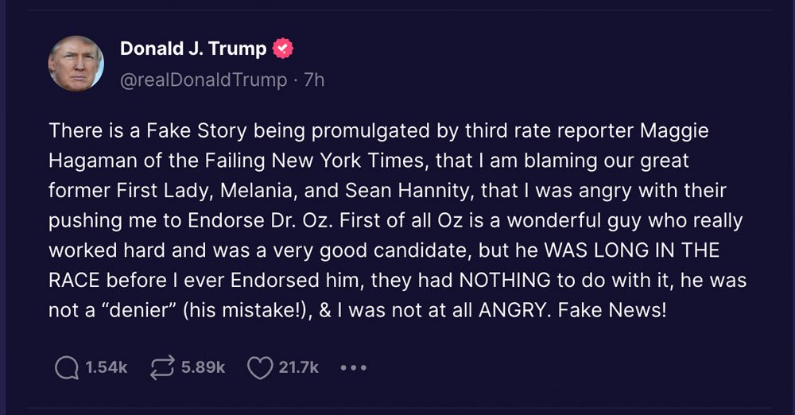This screenshot has height=415, width=795.
Task: Click the 7h post timestamp
Action: click(314, 80)
